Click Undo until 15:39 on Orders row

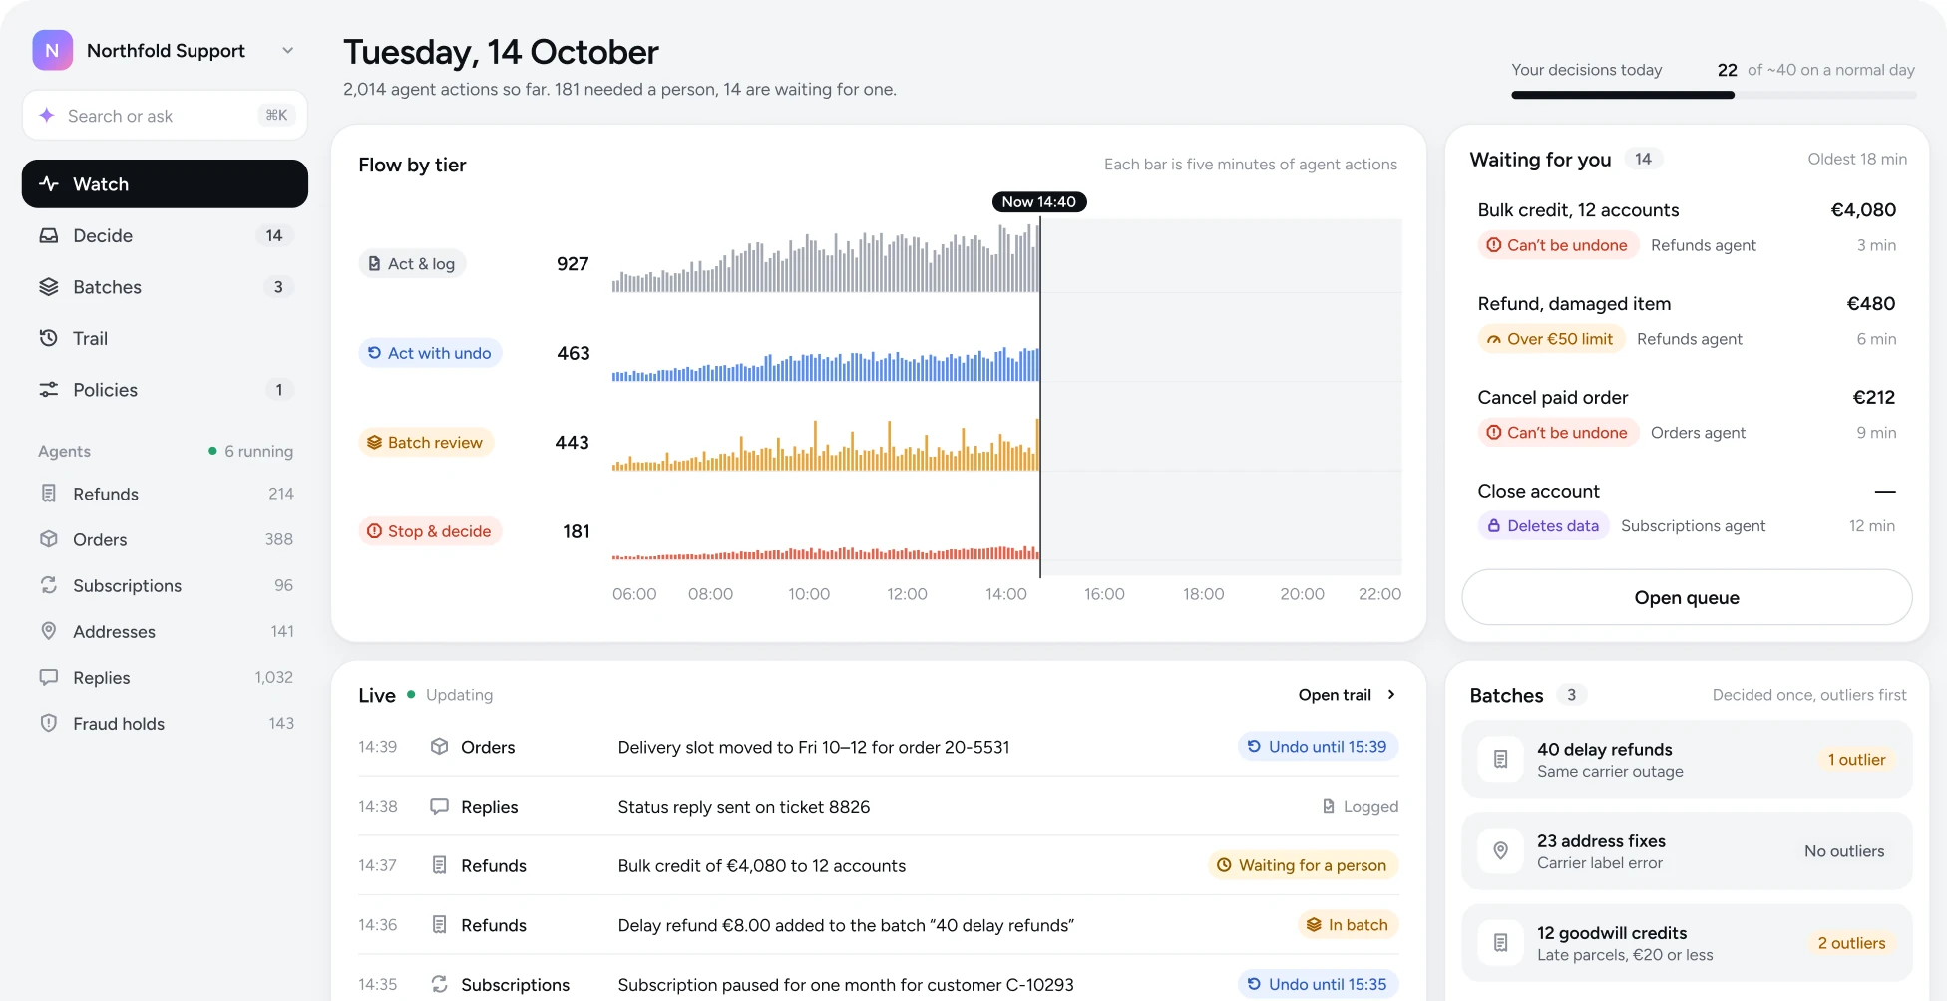(x=1318, y=747)
